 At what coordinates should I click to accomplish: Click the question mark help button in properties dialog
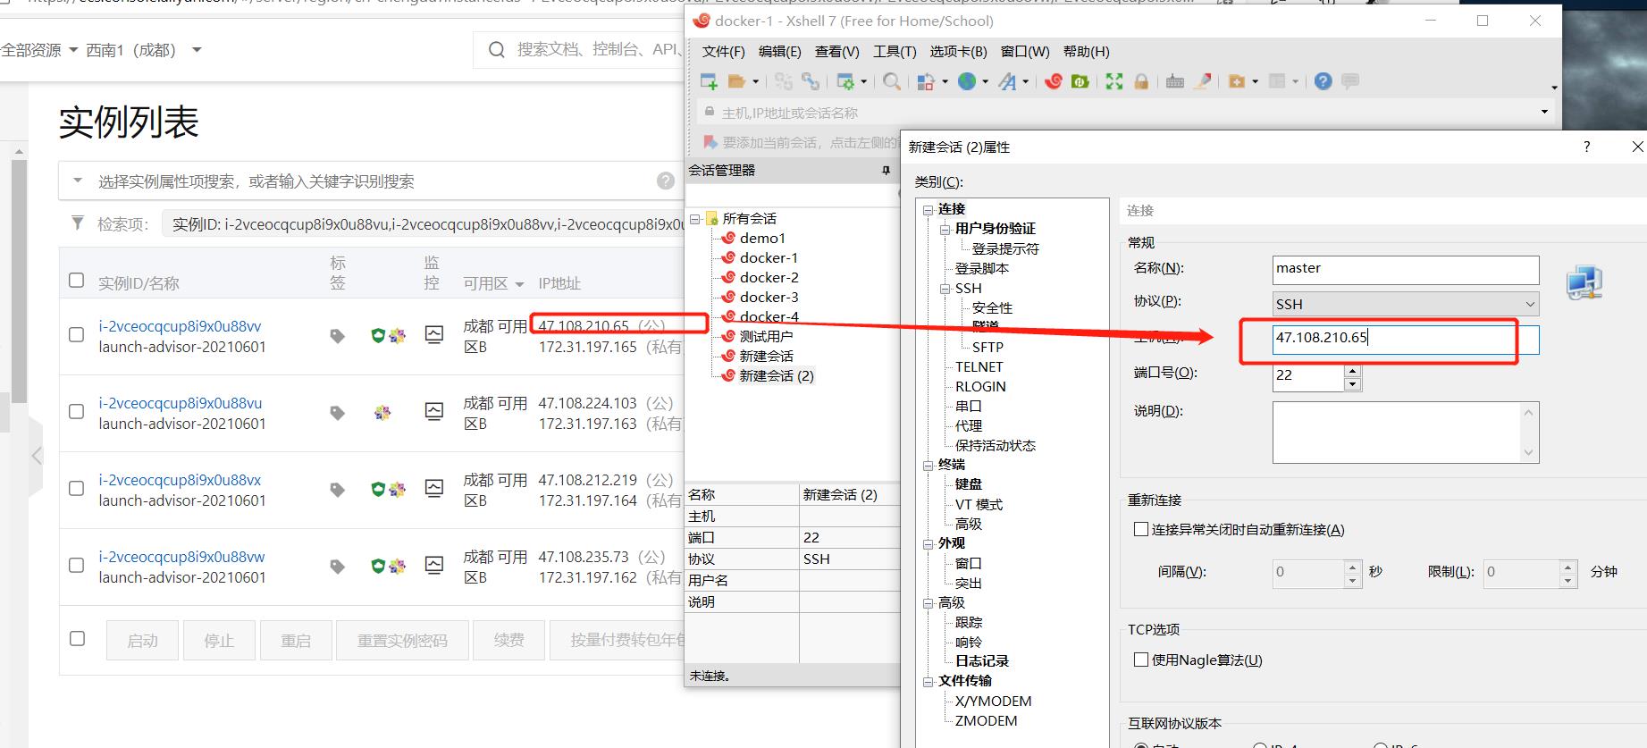[x=1587, y=147]
